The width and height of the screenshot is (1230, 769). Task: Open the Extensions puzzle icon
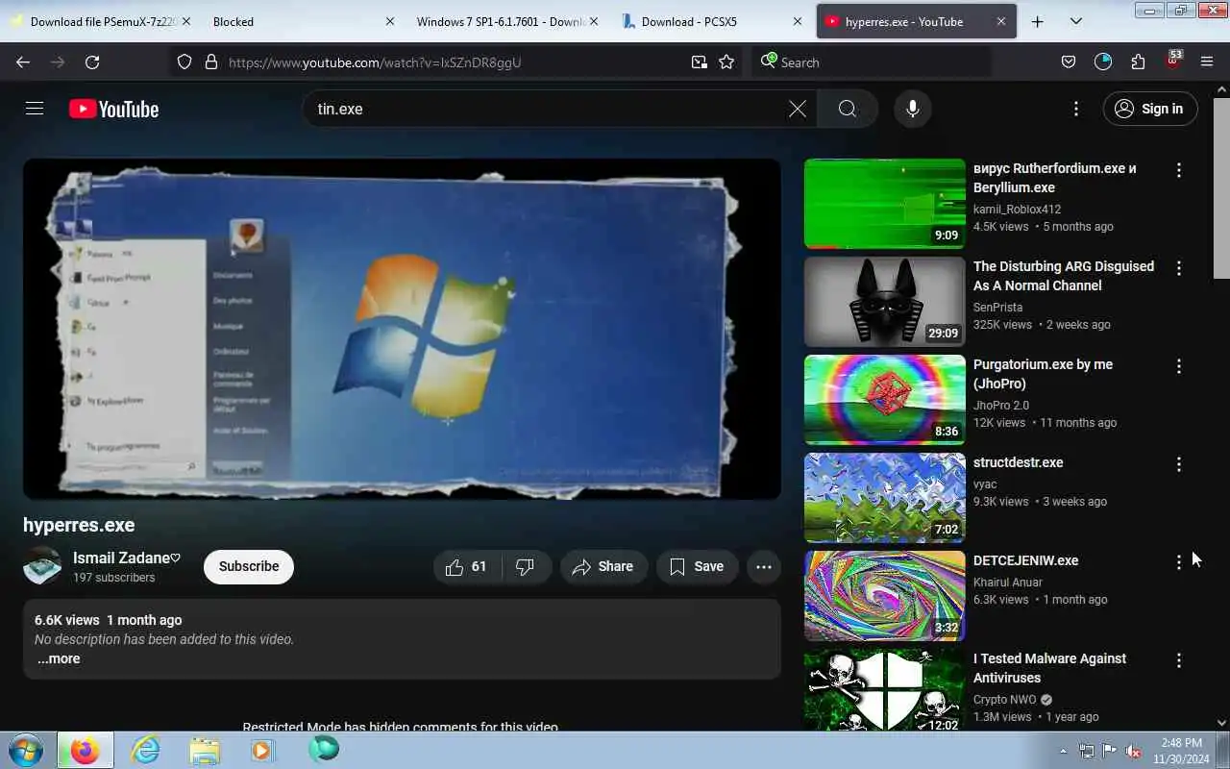tap(1138, 62)
